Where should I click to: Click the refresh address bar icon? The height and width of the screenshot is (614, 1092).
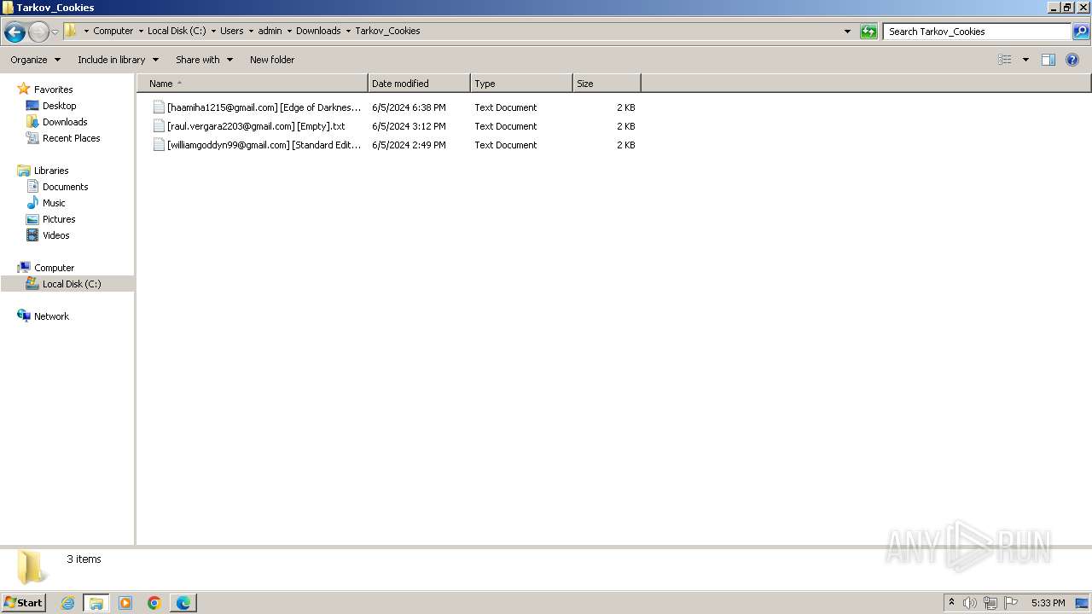tap(868, 32)
